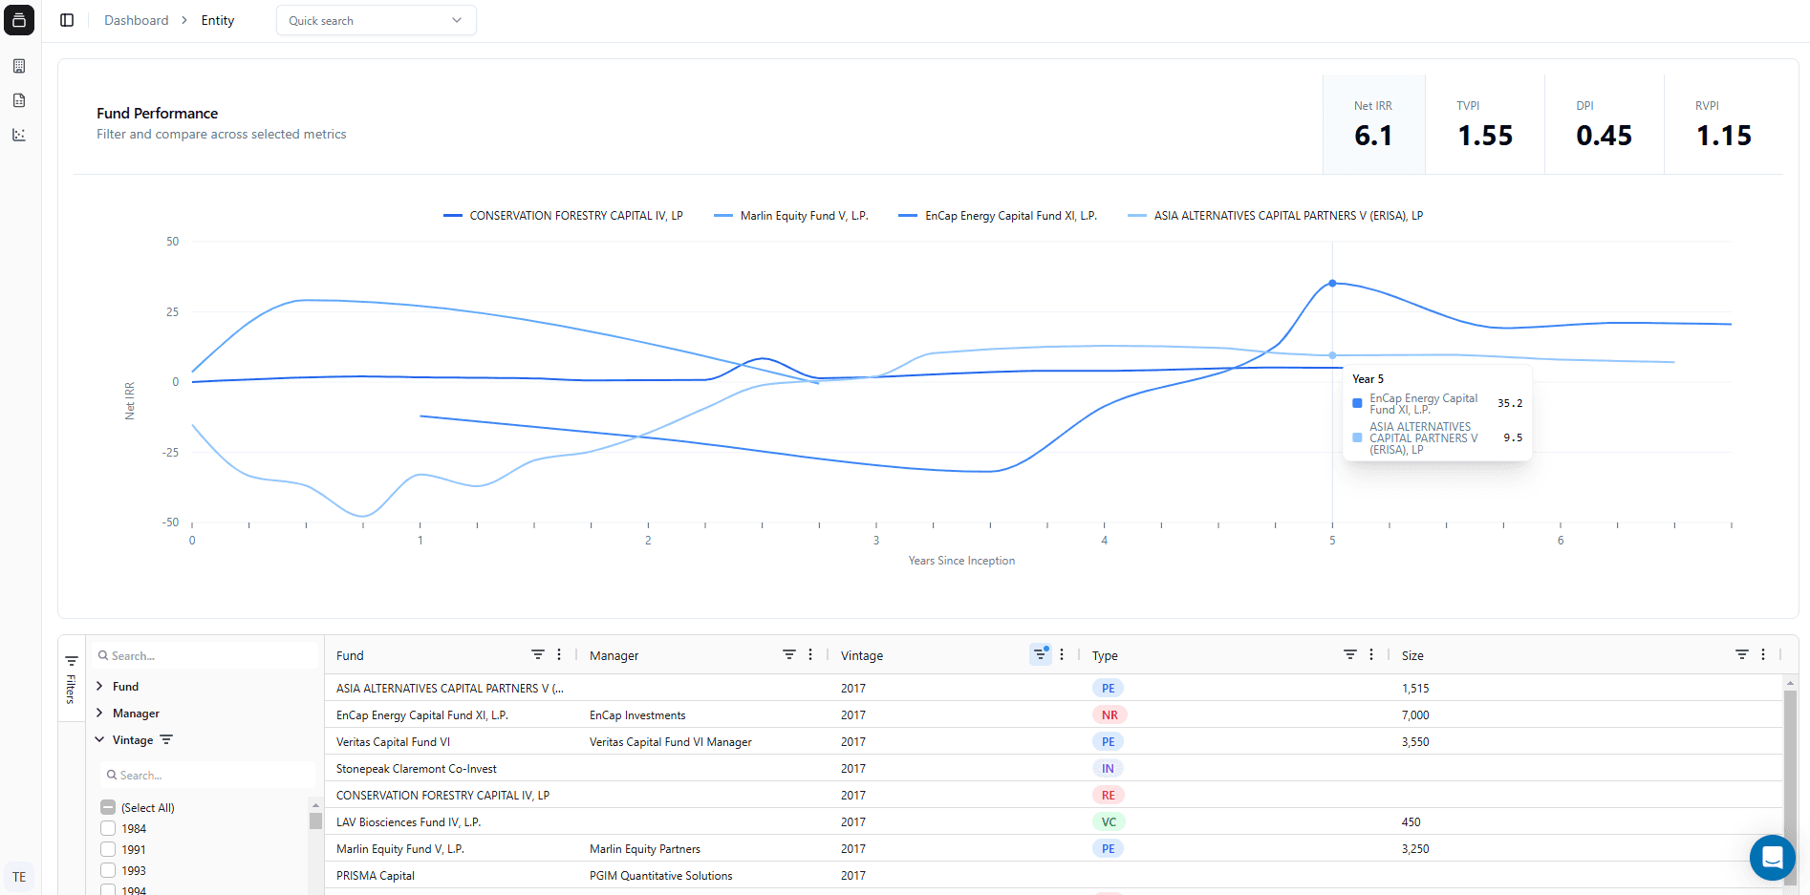Select the Veritas Capital Fund VI row
The image size is (1810, 895).
1053,741
